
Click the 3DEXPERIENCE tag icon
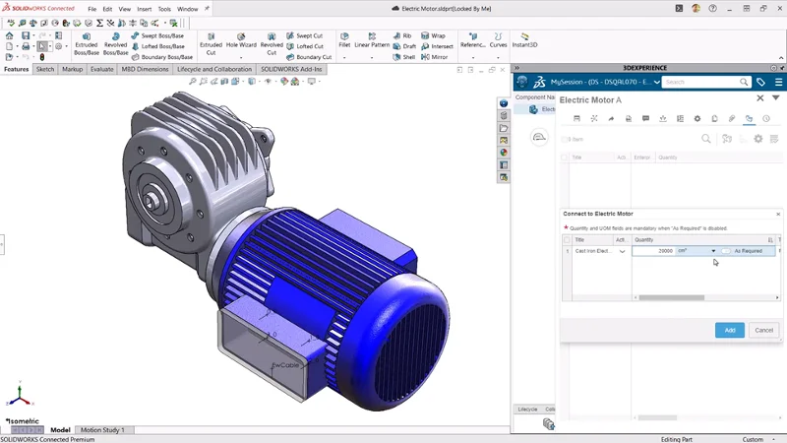click(760, 82)
